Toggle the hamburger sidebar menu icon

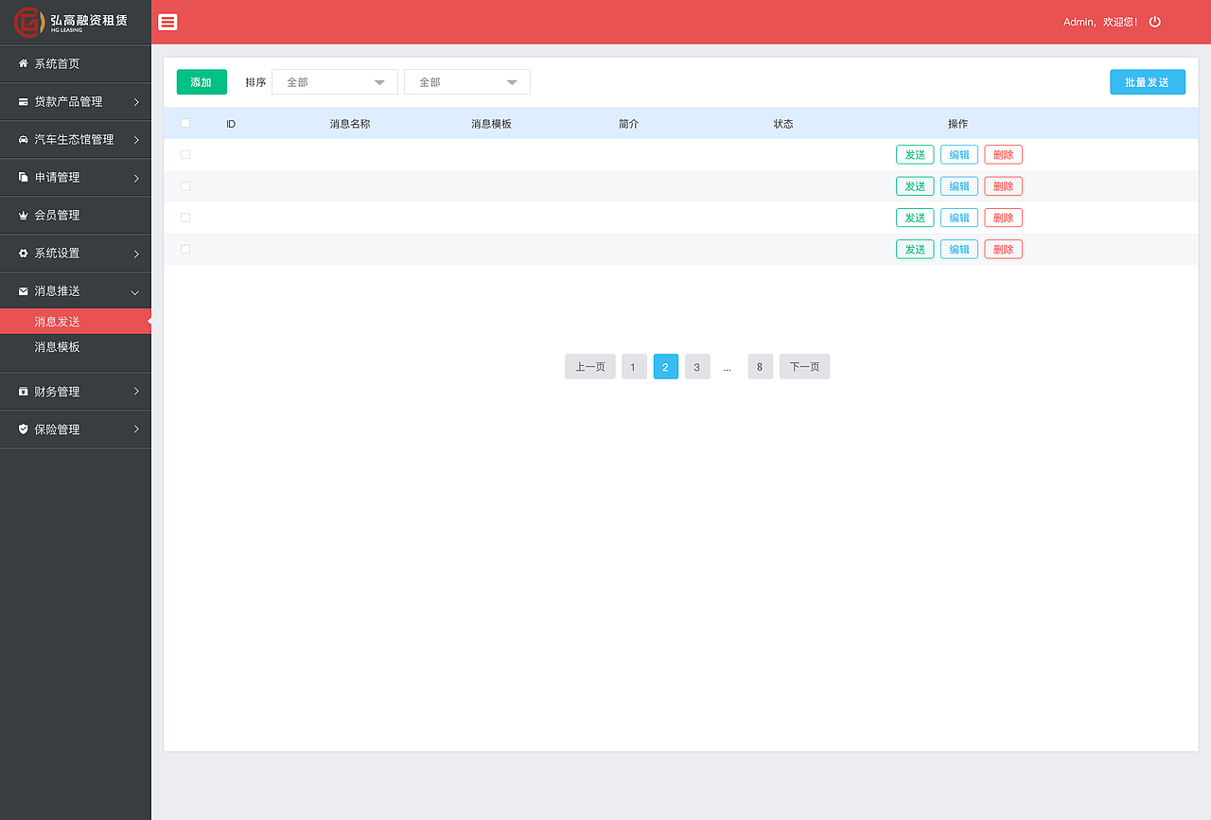coord(168,22)
